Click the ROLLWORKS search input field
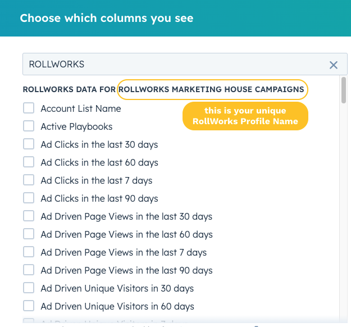 click(168, 64)
